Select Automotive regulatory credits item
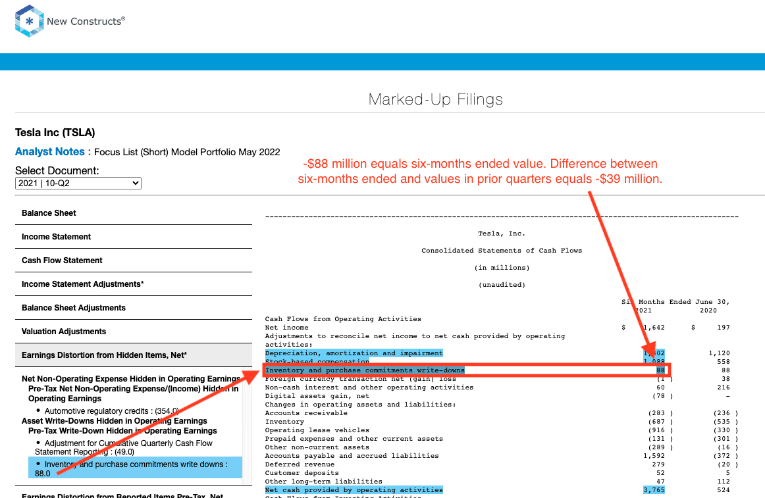The width and height of the screenshot is (765, 498). 112,411
